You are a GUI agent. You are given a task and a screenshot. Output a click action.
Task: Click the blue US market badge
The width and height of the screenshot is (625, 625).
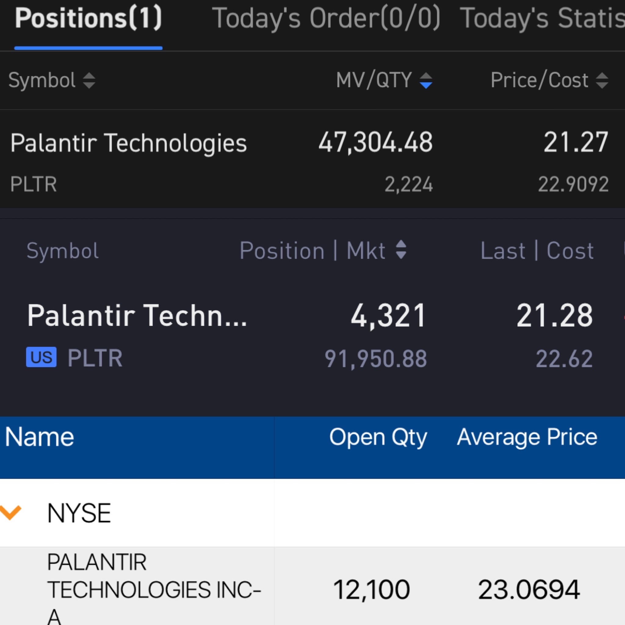[x=42, y=357]
